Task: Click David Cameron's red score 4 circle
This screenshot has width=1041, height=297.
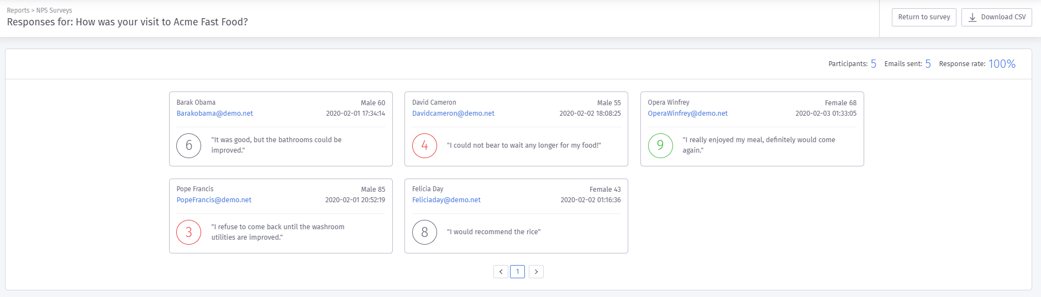Action: (x=424, y=145)
